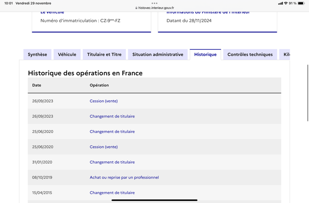Open the Synthèse tab
The width and height of the screenshot is (309, 203).
point(37,55)
